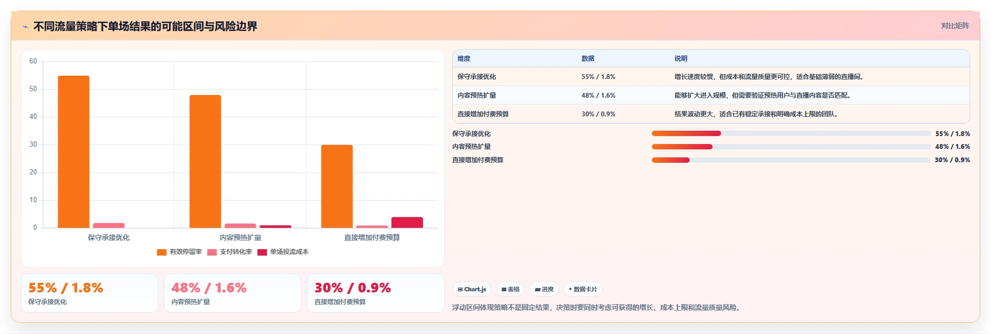
Task: Click the 表格 tag chip
Action: [x=510, y=289]
